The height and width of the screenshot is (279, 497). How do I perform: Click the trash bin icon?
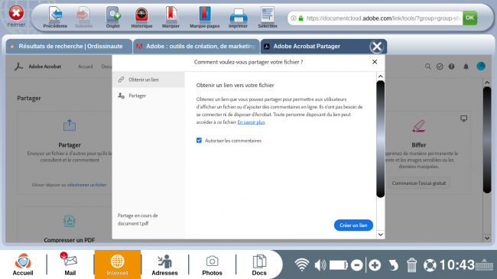click(x=411, y=265)
